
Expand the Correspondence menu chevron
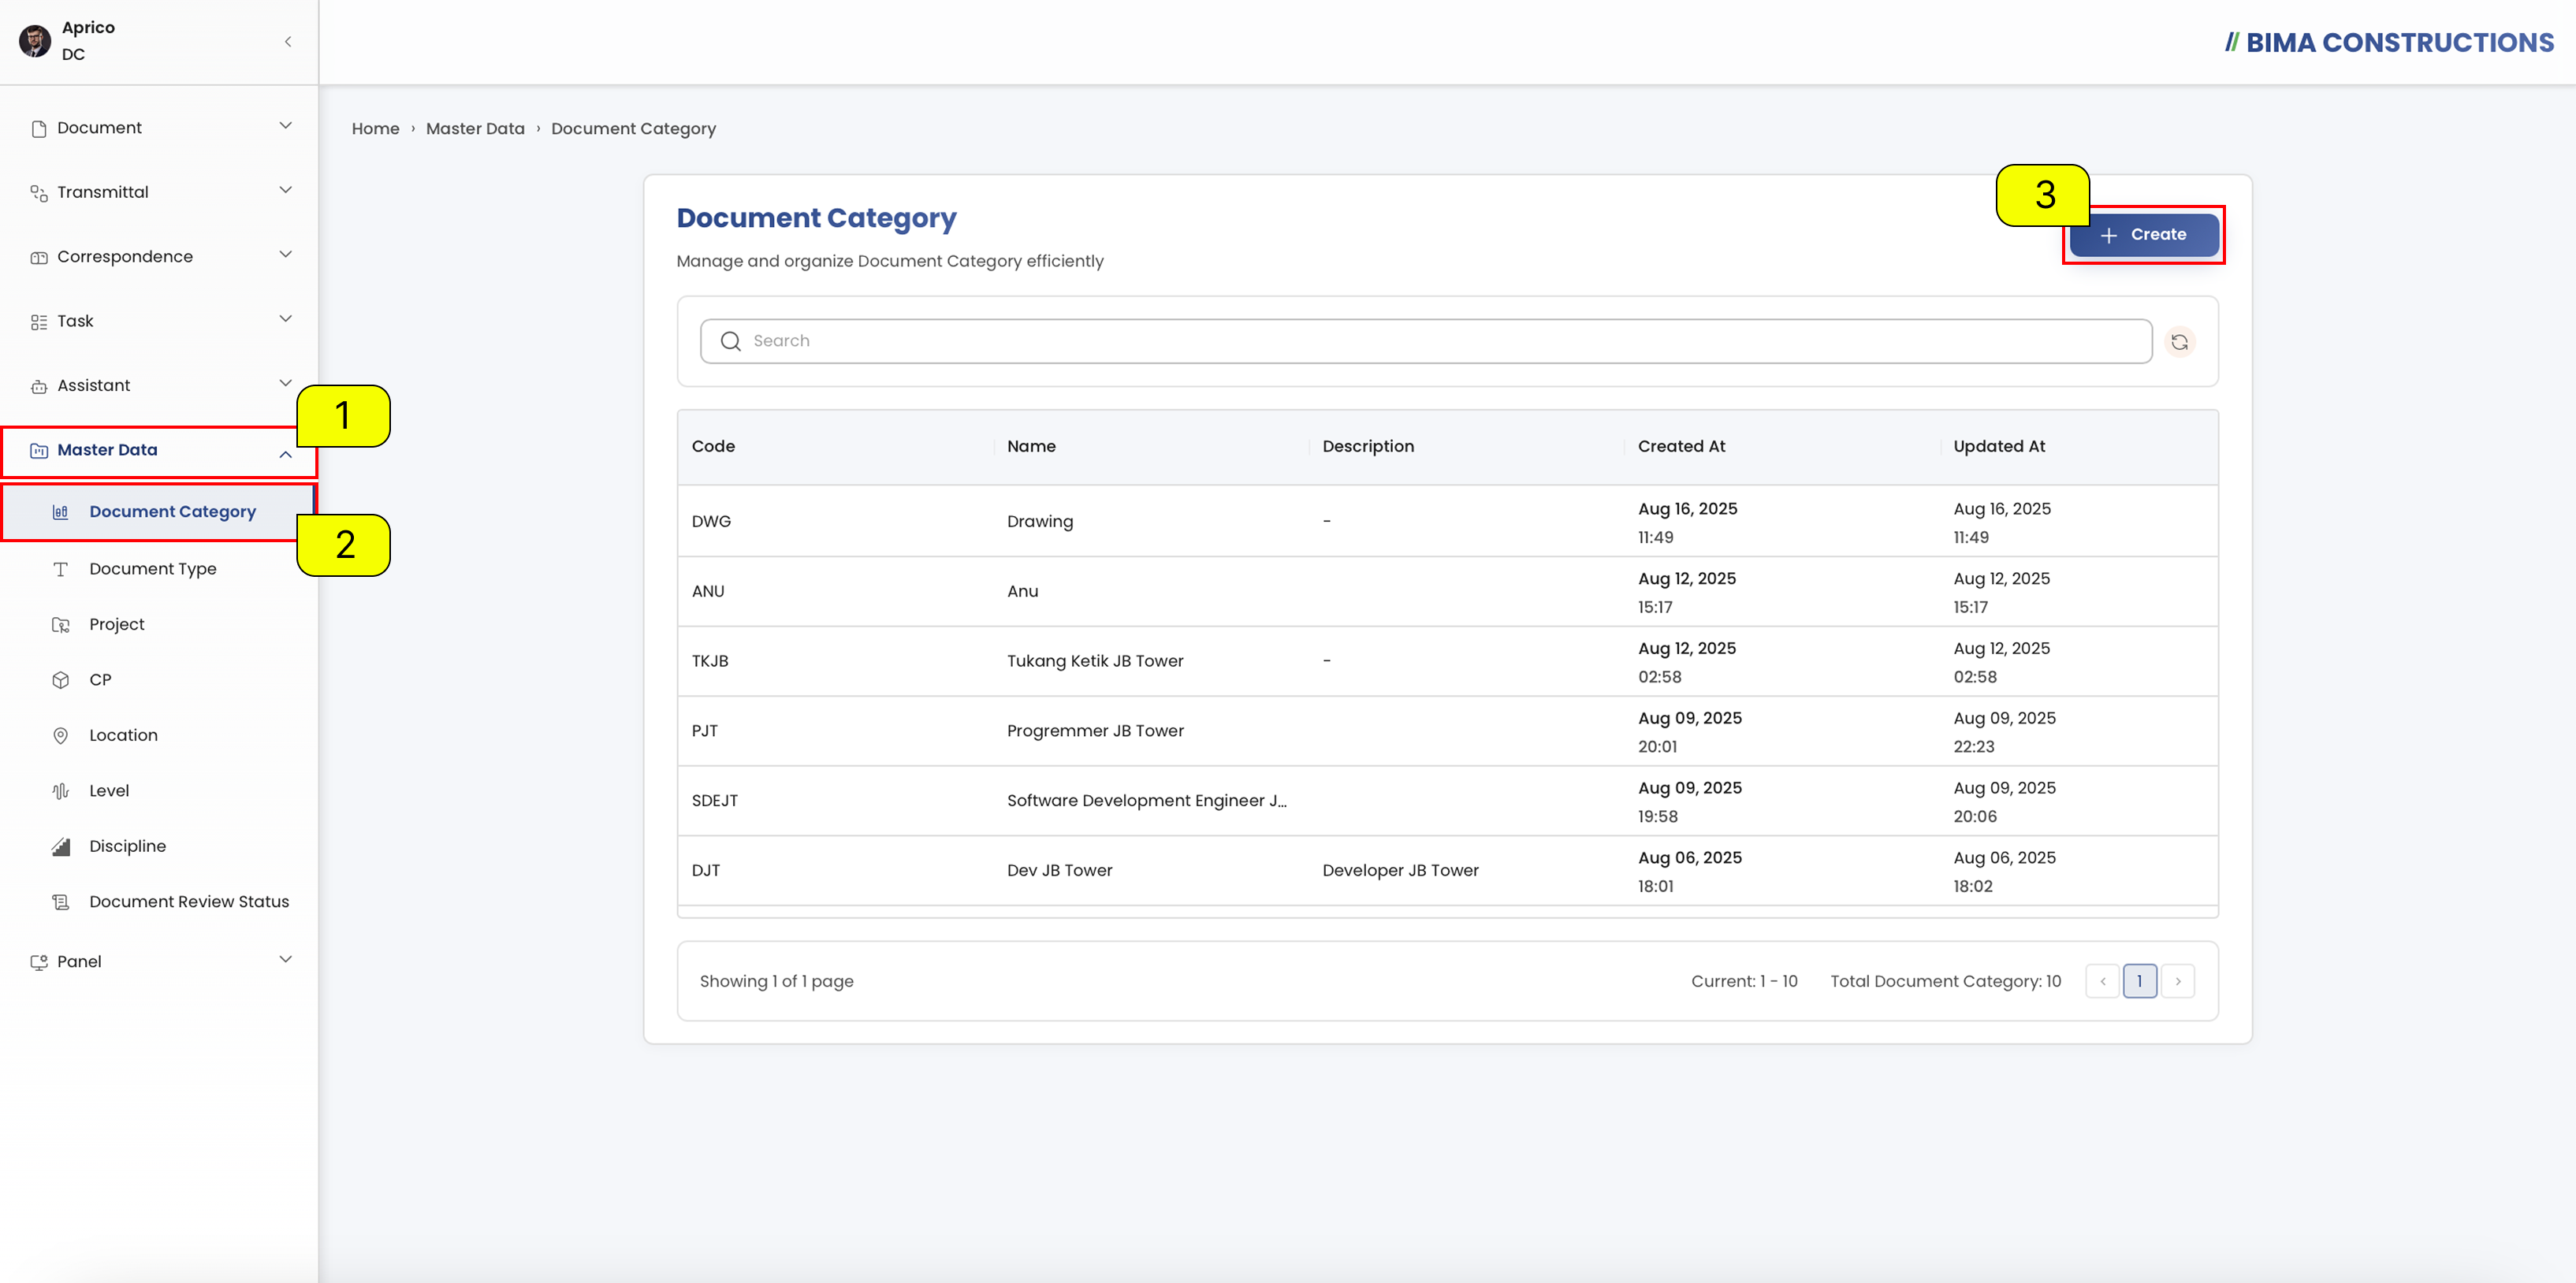(286, 255)
